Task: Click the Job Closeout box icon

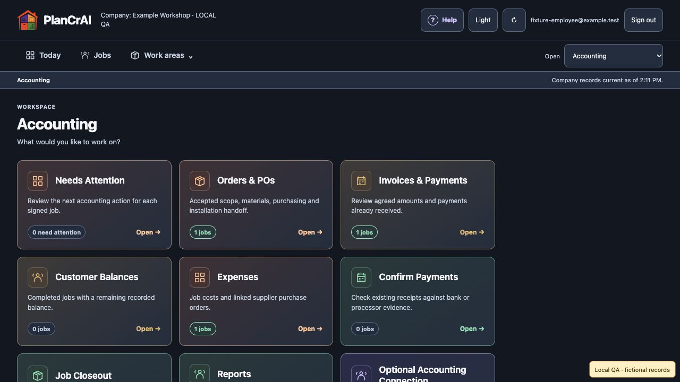Action: point(38,374)
